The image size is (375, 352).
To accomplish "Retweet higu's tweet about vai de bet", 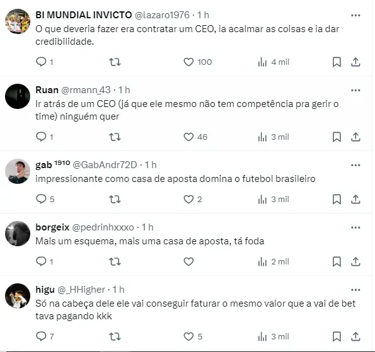I will 115,337.
